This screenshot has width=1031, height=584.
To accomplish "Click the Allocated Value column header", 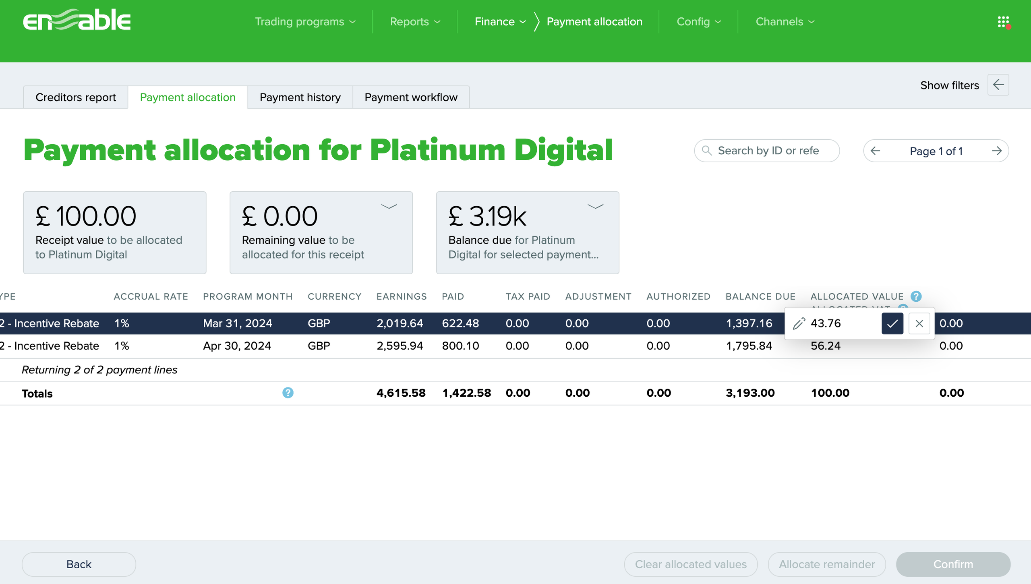I will (x=857, y=296).
